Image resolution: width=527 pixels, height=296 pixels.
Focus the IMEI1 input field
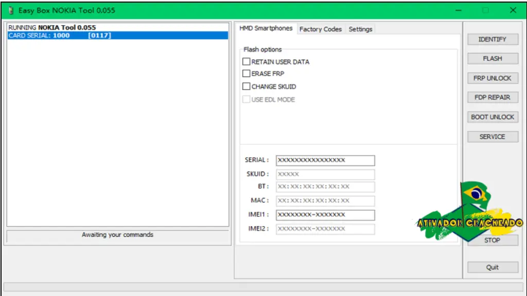tap(325, 215)
